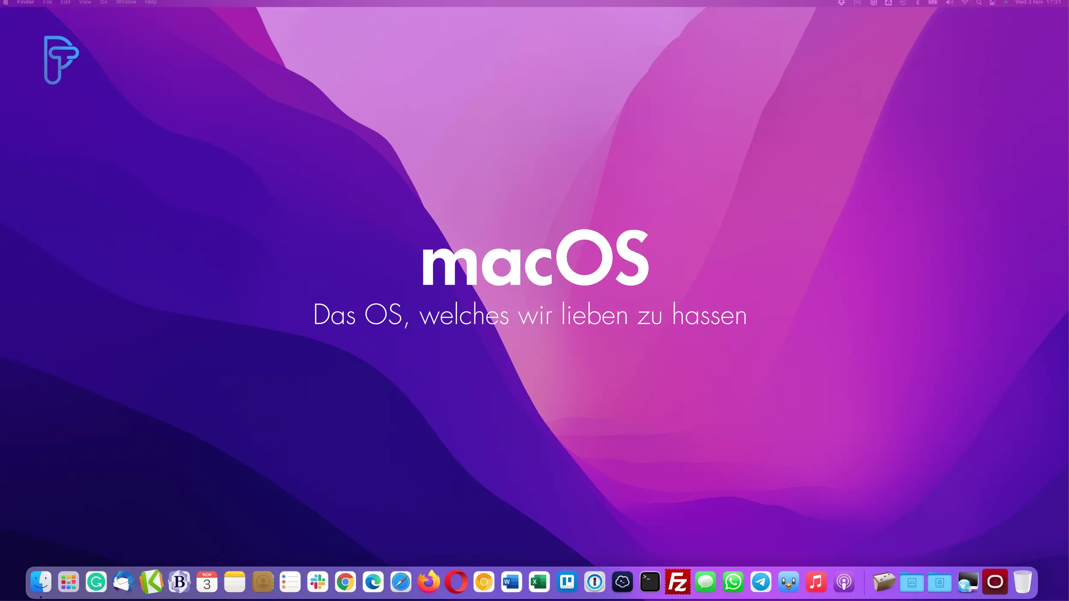The image size is (1069, 601).
Task: Launch Tweetbot bird icon
Action: click(788, 582)
